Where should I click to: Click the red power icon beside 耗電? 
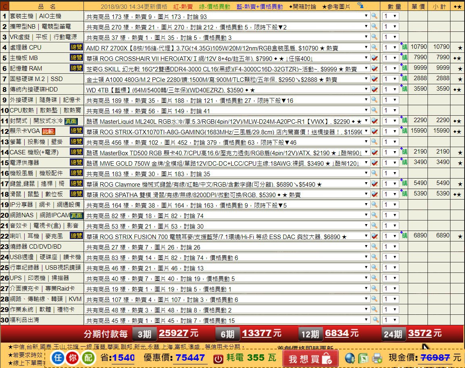pyautogui.click(x=218, y=358)
